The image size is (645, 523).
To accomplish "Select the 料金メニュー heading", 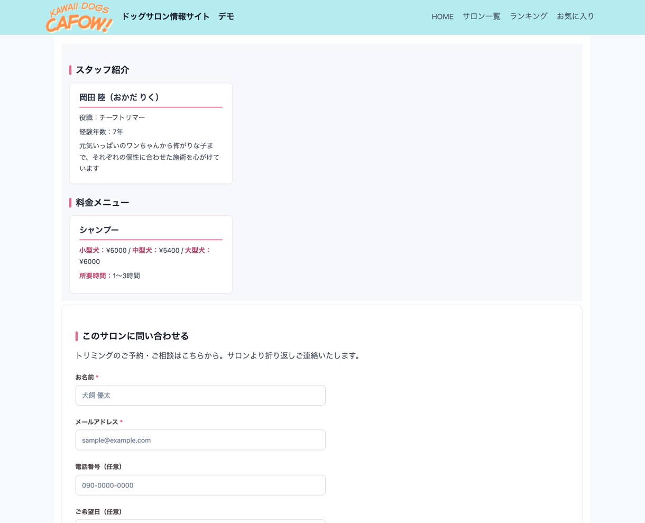I will (x=102, y=203).
